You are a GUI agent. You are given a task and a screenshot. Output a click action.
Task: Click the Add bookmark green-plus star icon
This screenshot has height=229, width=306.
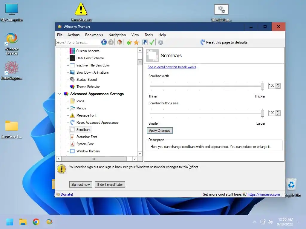click(129, 42)
